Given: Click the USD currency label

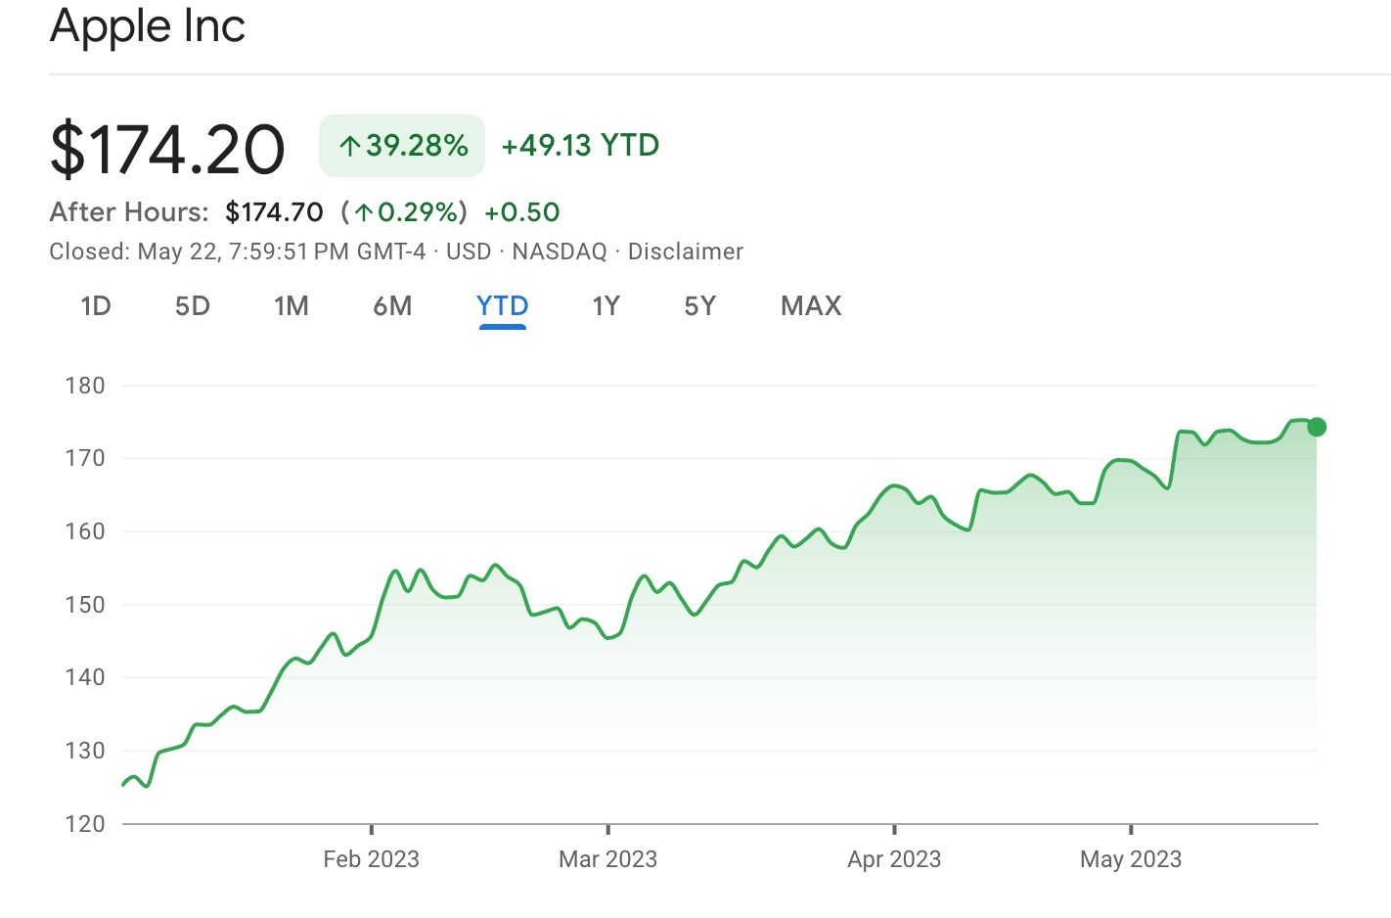Looking at the screenshot, I should pos(469,252).
